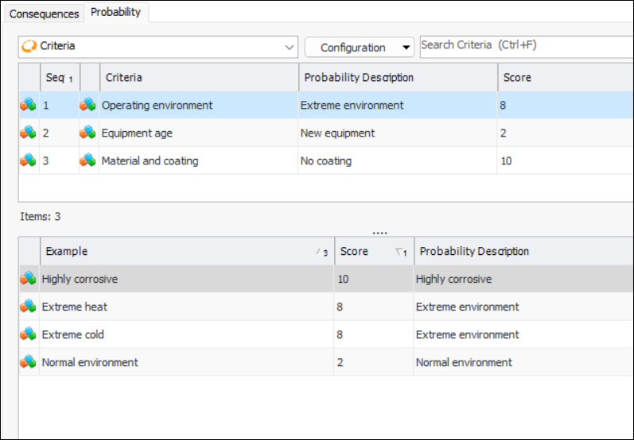
Task: Click the row icon for Extreme heat example
Action: (29, 307)
